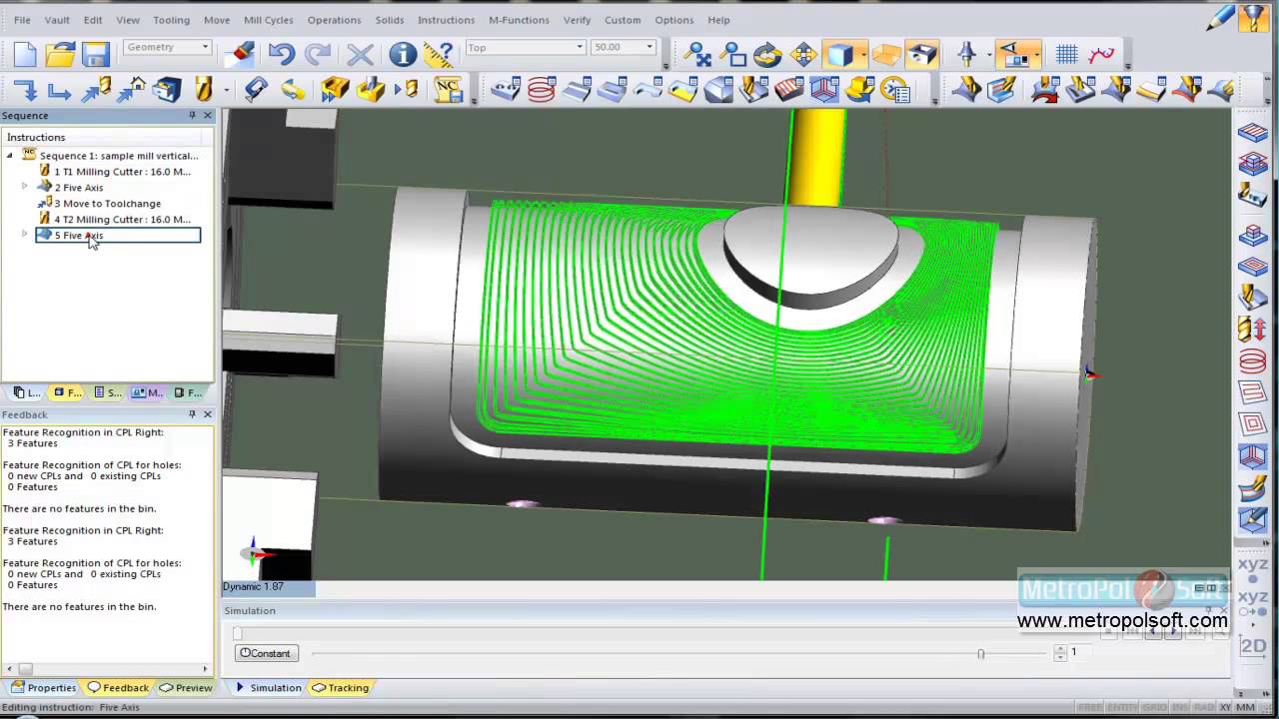Viewport: 1279px width, 719px height.
Task: Click the Redo arrow icon
Action: (x=318, y=55)
